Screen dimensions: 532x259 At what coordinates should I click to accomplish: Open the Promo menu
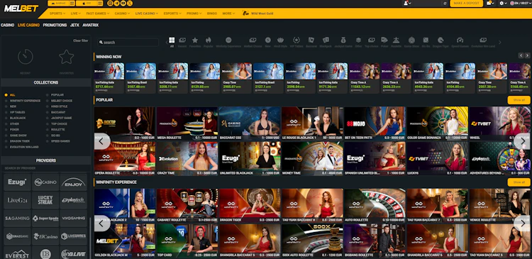pos(194,13)
